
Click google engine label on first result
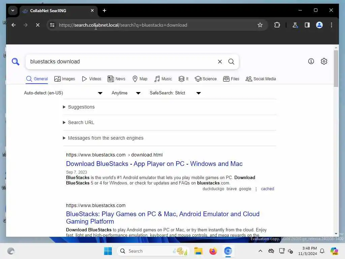245,189
